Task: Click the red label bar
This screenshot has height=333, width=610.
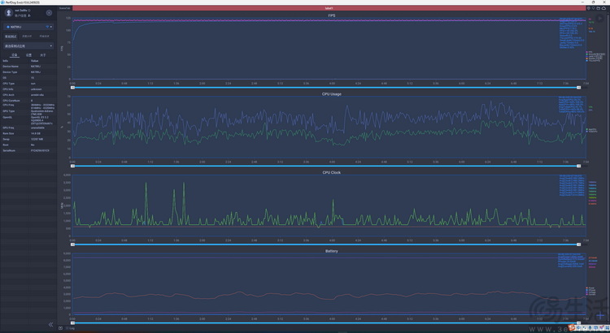Action: tap(329, 8)
